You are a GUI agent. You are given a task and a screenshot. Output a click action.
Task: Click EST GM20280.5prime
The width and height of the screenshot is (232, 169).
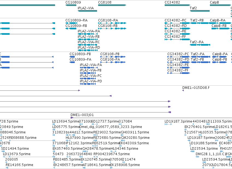click(x=135, y=138)
